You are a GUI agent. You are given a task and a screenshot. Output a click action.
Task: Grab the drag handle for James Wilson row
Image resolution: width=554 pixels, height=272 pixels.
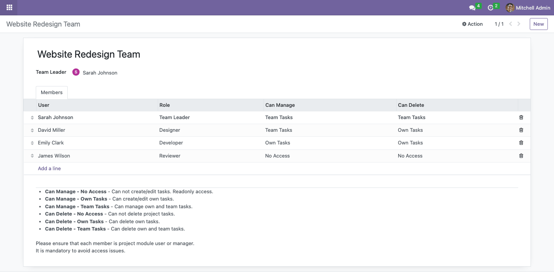pos(32,156)
